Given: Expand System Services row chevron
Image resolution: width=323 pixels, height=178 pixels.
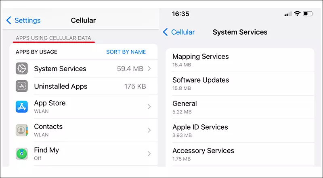Looking at the screenshot, I should click(149, 69).
